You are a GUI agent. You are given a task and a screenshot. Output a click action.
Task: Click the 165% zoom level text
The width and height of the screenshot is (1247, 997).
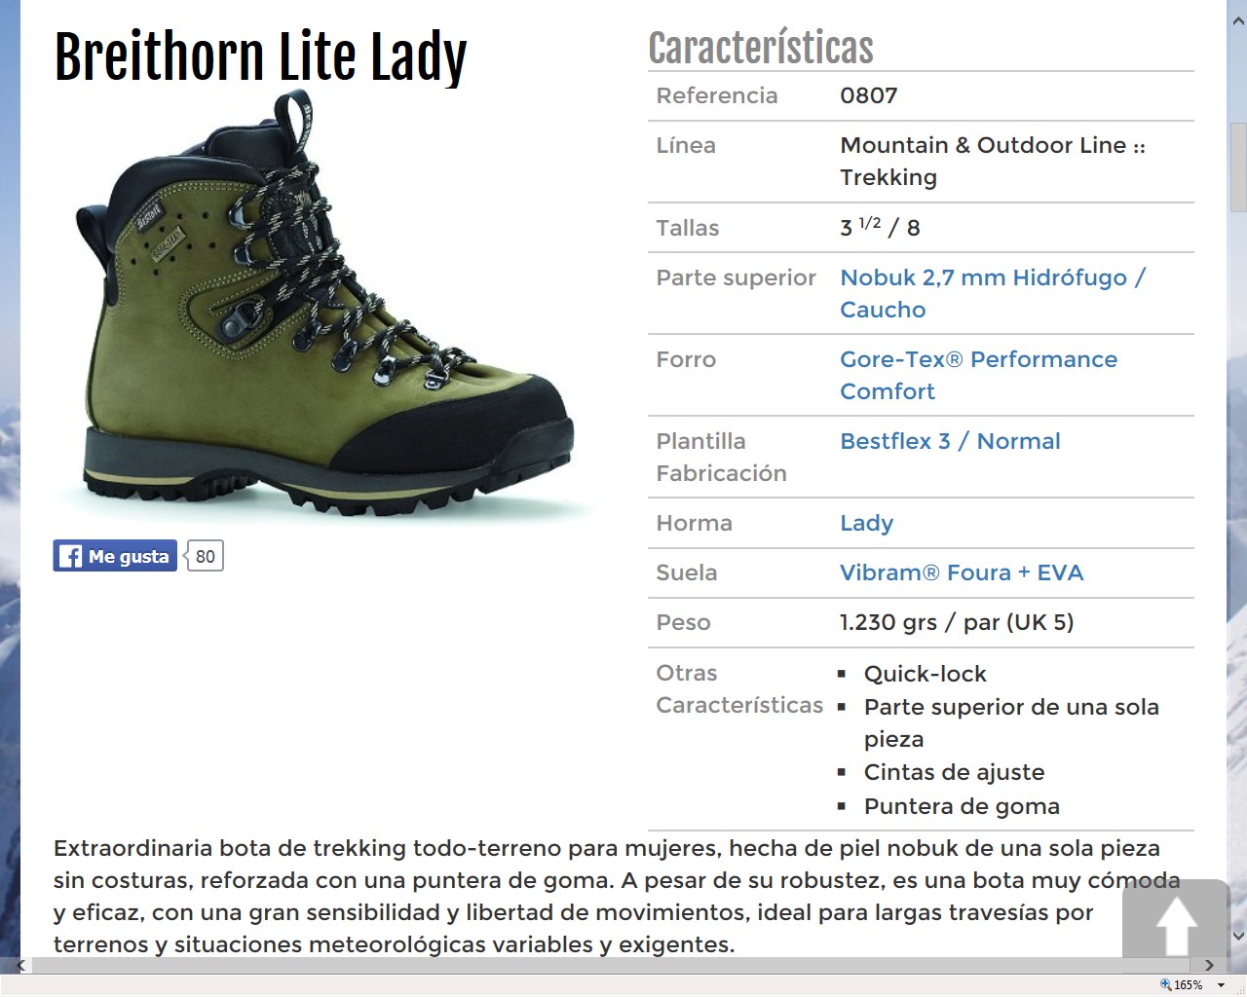(x=1189, y=985)
